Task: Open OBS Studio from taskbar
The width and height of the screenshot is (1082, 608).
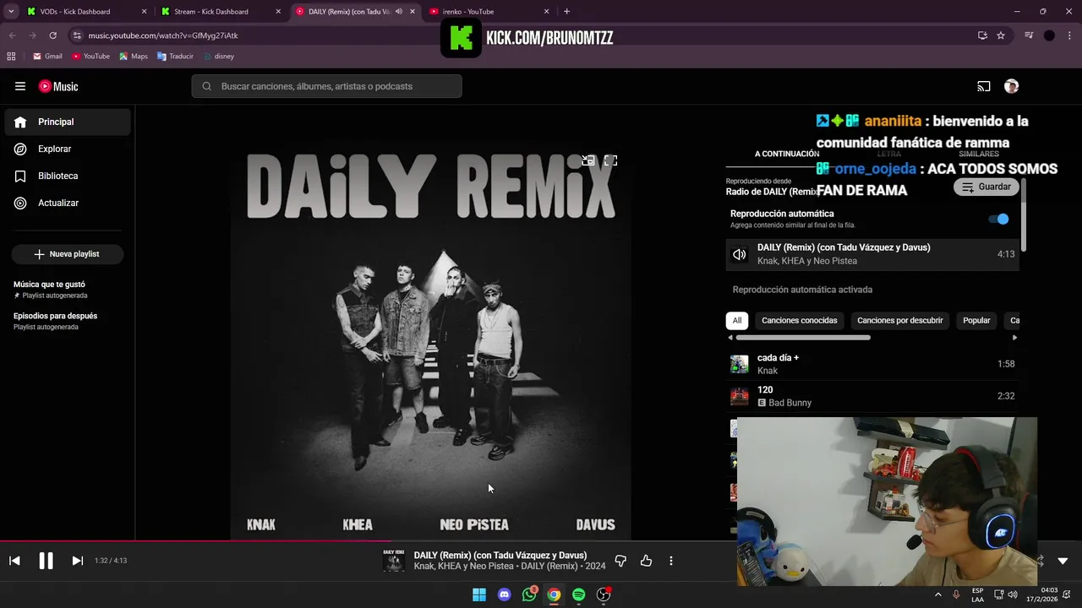Action: (x=604, y=594)
